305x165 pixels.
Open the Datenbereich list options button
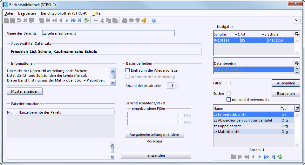[297, 63]
